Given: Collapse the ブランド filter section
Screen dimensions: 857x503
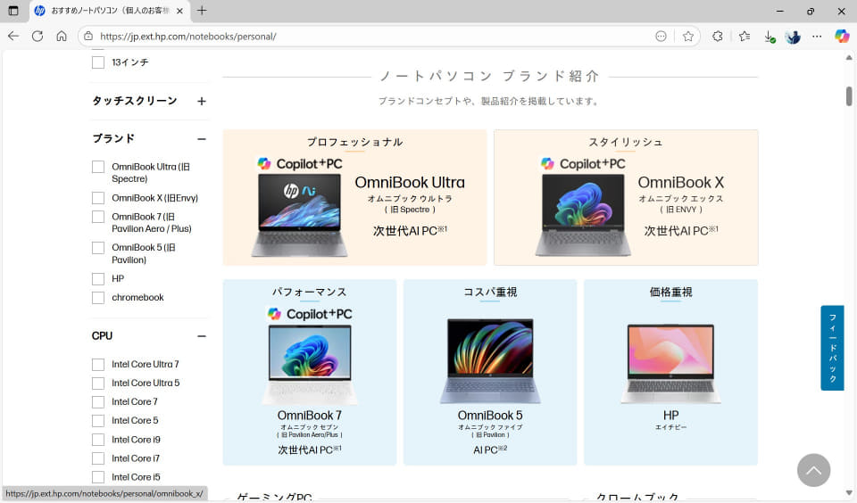Looking at the screenshot, I should point(202,139).
